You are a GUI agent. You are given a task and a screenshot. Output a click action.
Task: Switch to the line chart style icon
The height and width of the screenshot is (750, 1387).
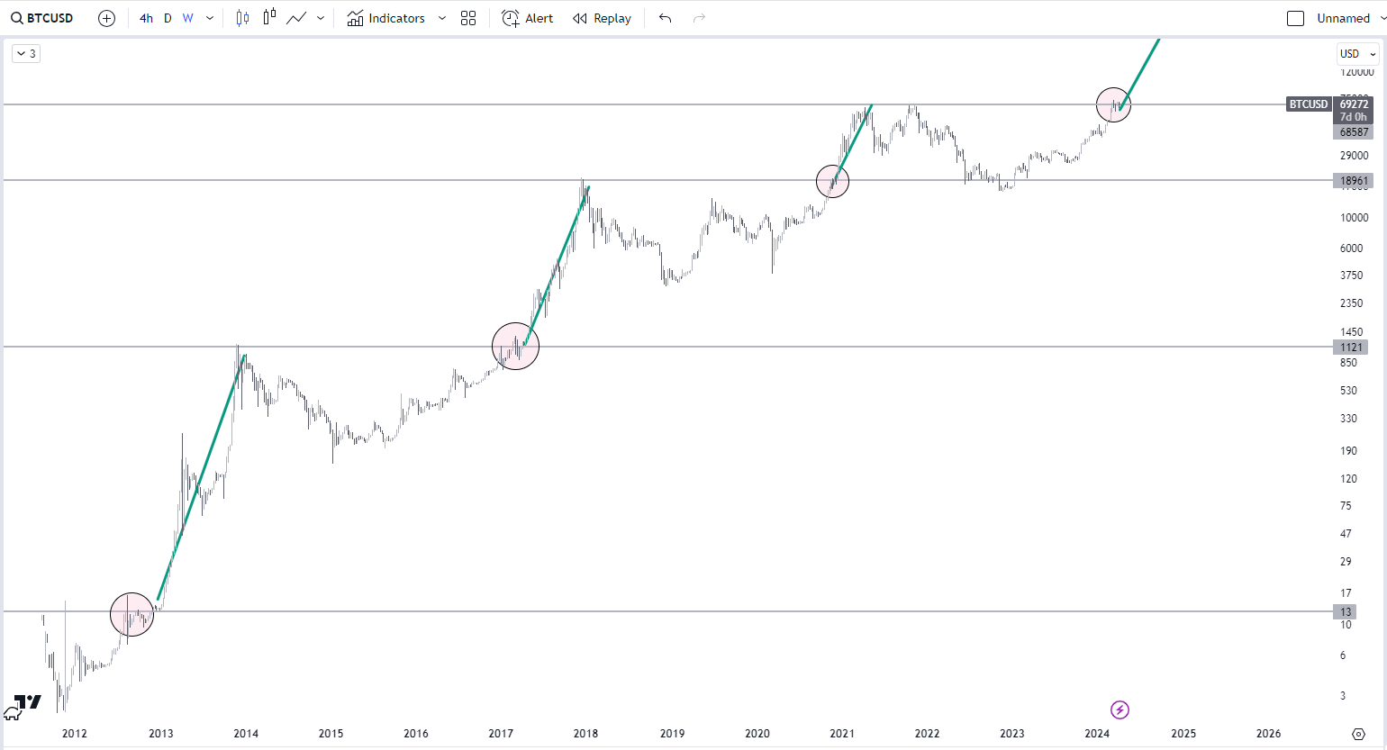[296, 18]
